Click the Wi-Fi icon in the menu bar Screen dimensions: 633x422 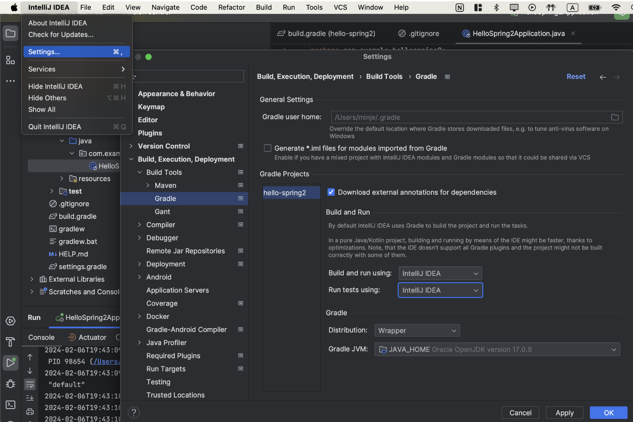tap(616, 7)
